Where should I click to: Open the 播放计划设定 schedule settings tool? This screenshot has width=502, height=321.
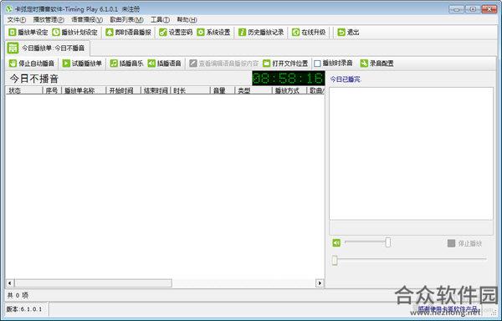tap(74, 33)
